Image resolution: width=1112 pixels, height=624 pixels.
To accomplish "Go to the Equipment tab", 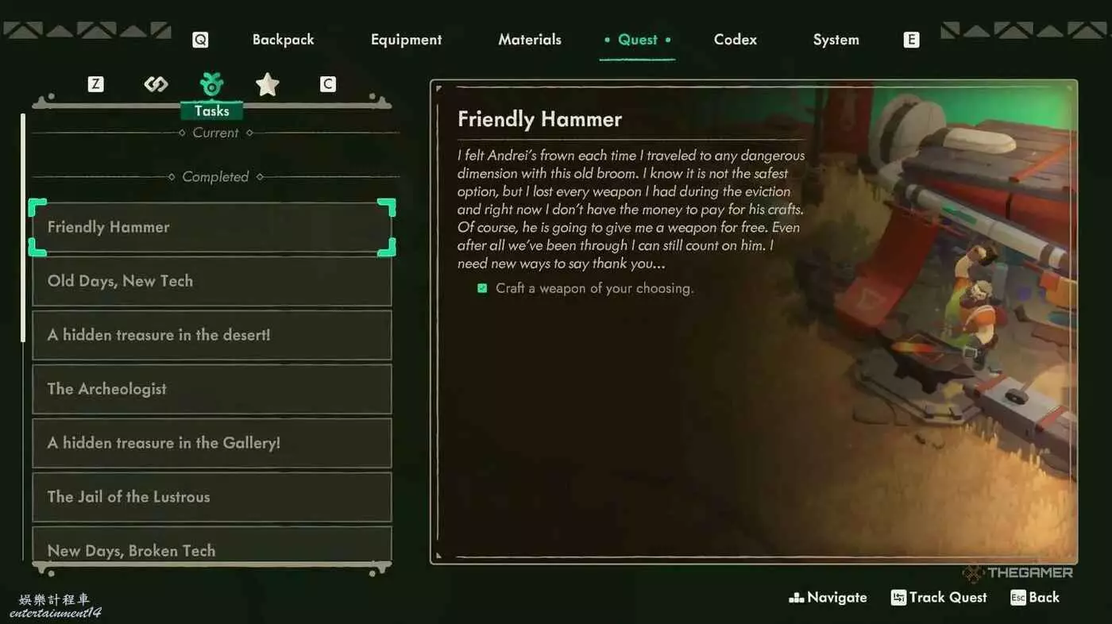I will (406, 40).
